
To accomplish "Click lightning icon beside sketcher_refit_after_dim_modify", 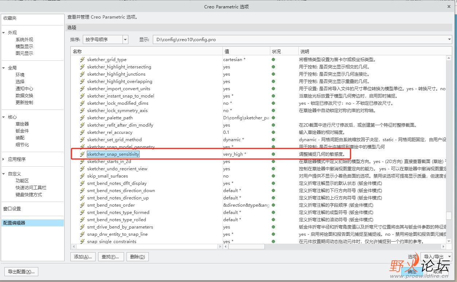I will [82, 125].
